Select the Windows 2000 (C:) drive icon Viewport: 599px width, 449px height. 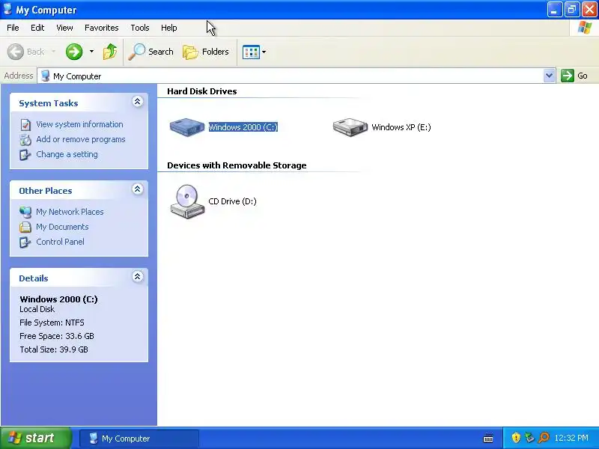pos(187,126)
